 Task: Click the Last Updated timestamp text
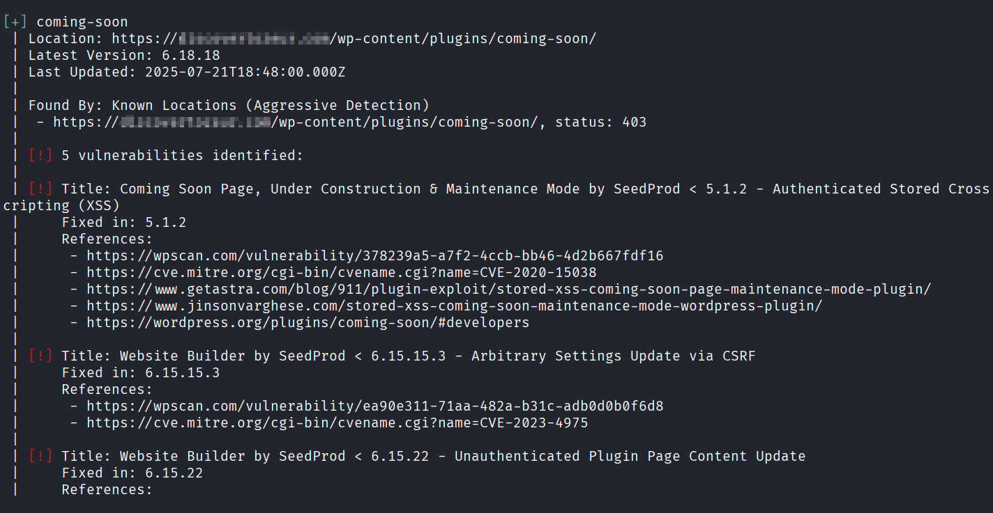245,72
